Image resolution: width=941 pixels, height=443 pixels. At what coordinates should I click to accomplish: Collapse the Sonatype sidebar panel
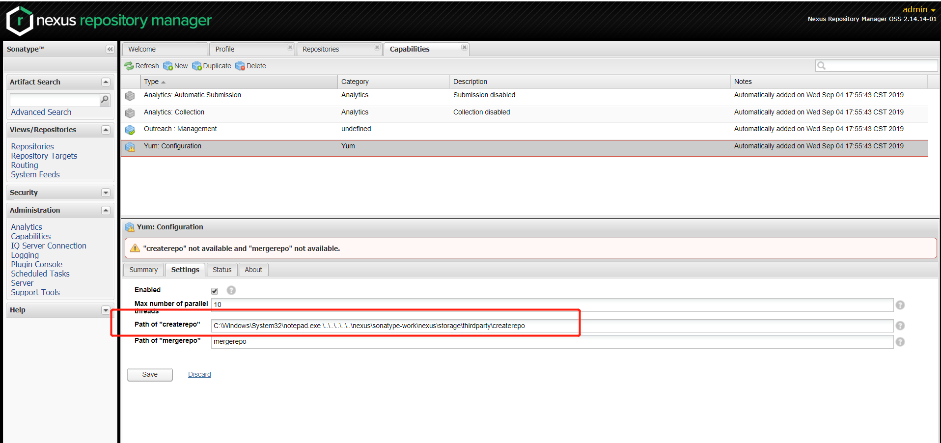[110, 49]
